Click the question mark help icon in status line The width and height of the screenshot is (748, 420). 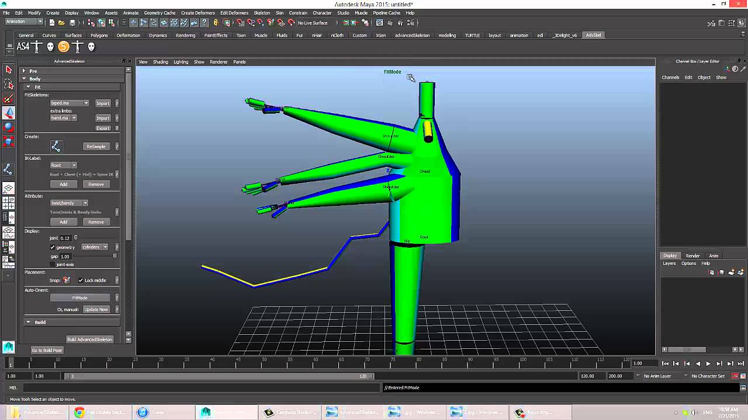pos(205,23)
